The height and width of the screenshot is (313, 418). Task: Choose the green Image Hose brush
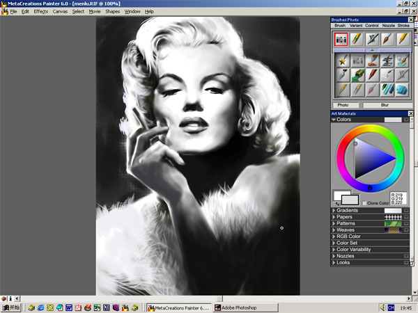pyautogui.click(x=358, y=75)
